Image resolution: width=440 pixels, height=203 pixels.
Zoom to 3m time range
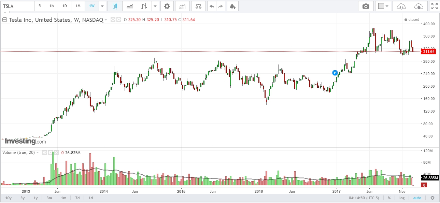click(x=49, y=198)
